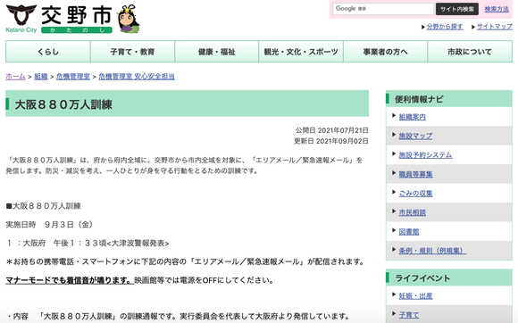Open the 市民相談 sidebar link

413,212
